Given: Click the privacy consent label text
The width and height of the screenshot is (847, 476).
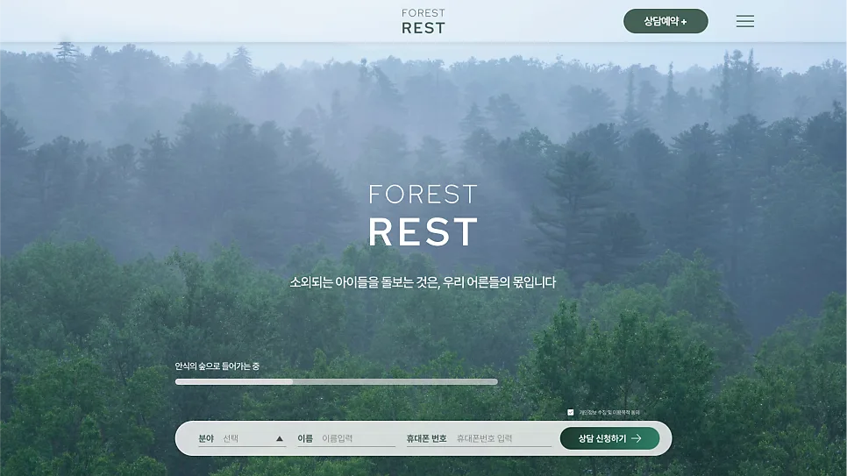Looking at the screenshot, I should 609,412.
